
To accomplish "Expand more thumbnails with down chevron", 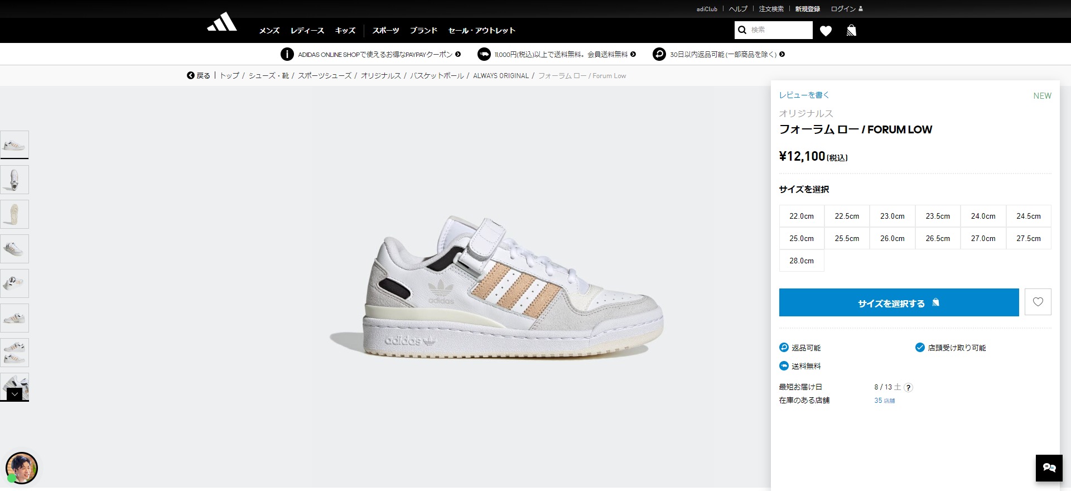I will [x=15, y=394].
